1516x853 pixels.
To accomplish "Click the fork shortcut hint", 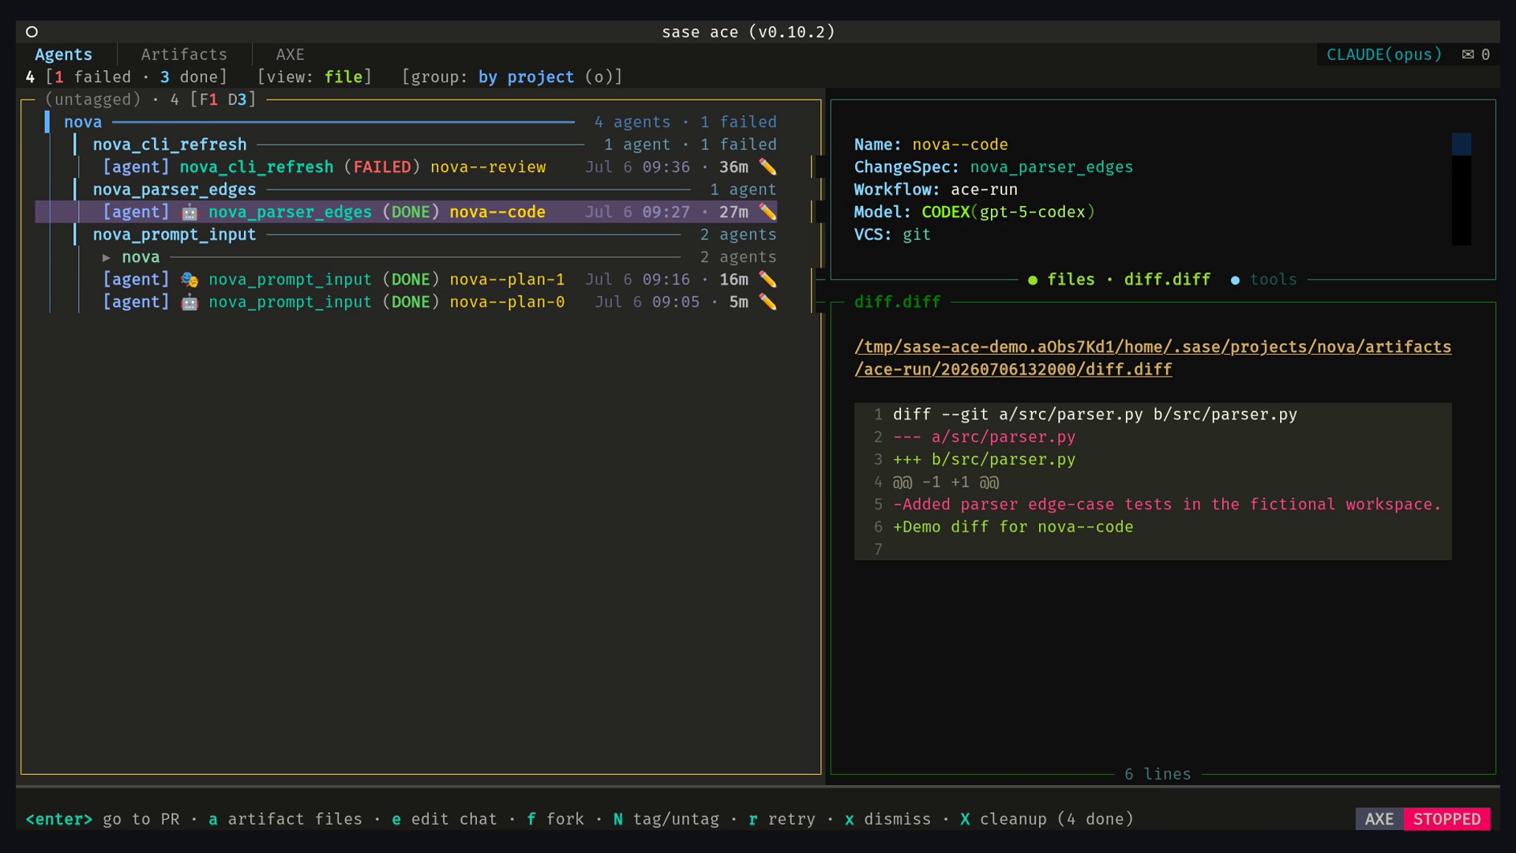I will tap(556, 819).
